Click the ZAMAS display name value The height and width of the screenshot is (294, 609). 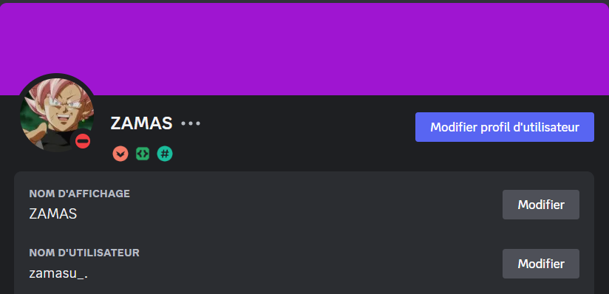pos(53,214)
